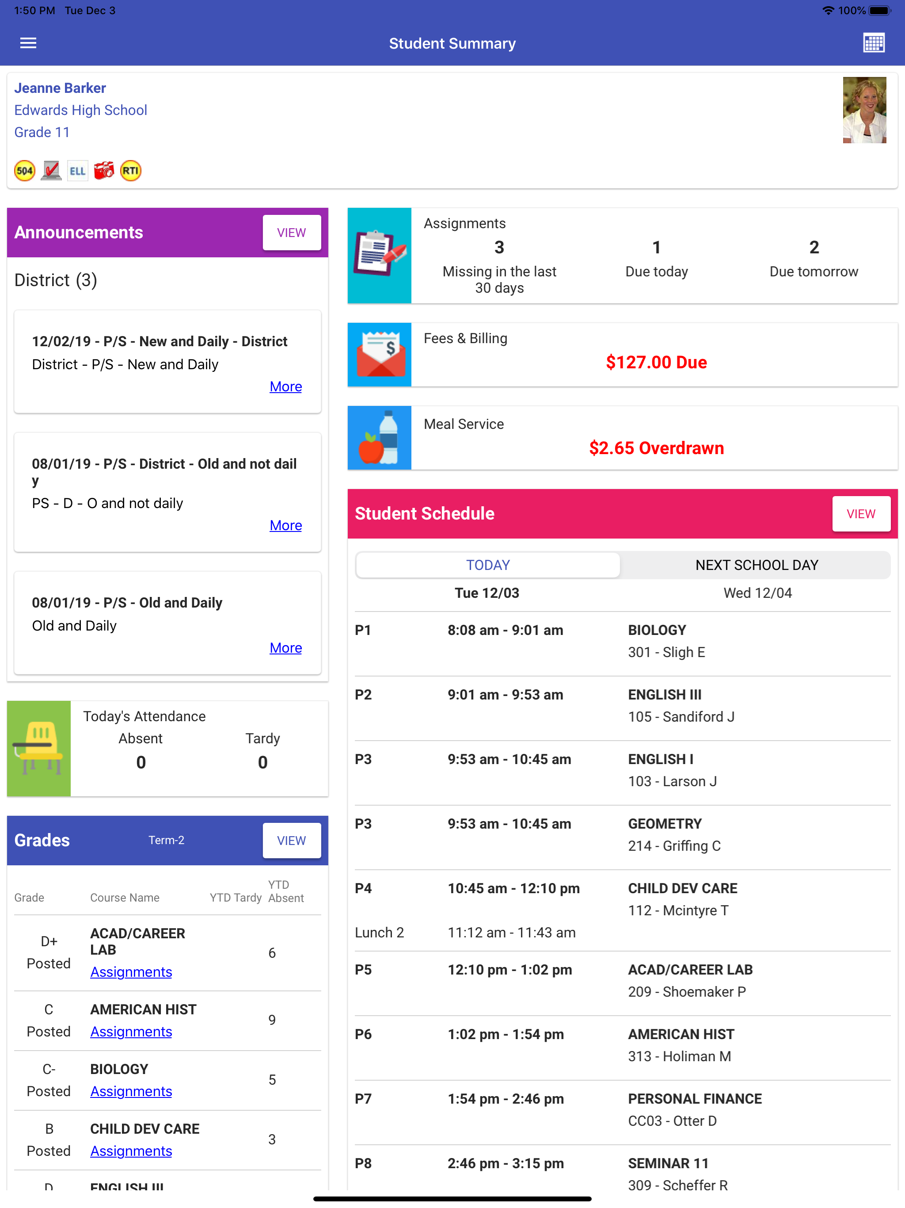Tap Jeanne Barker's profile photo
905x1208 pixels.
pyautogui.click(x=864, y=110)
